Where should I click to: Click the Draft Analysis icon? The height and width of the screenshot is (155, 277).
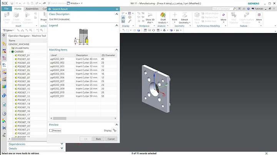coord(163,15)
